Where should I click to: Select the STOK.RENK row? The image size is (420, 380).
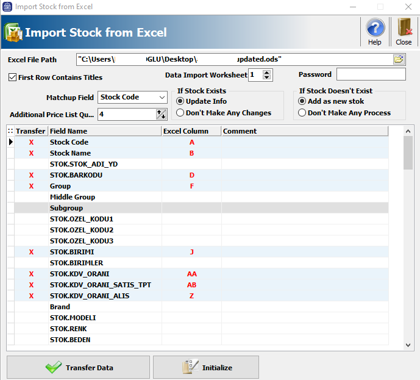tap(201, 329)
